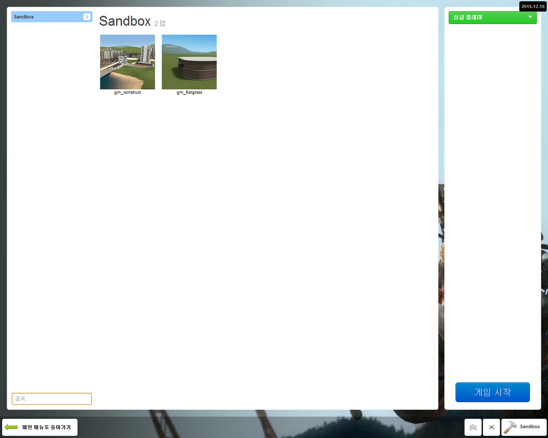
Task: Go back to main menu via green arrow button
Action: [x=40, y=427]
